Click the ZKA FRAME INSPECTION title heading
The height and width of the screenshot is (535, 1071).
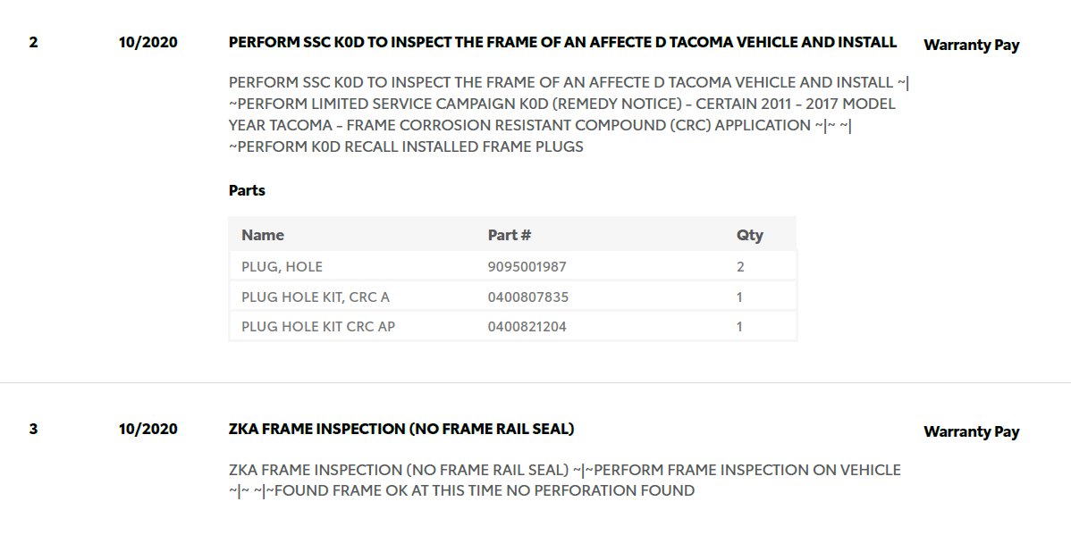point(401,430)
